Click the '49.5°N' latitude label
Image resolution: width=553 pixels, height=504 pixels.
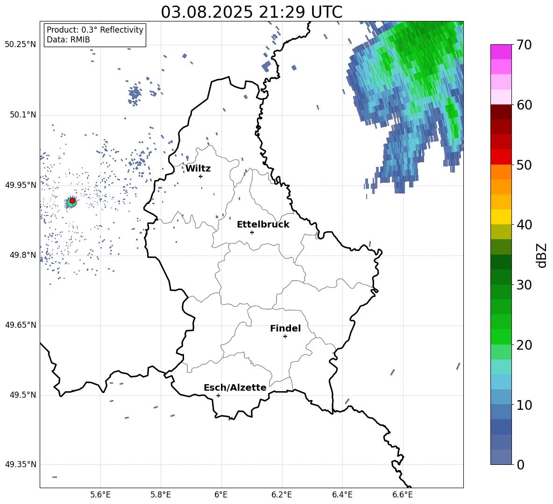pyautogui.click(x=23, y=395)
